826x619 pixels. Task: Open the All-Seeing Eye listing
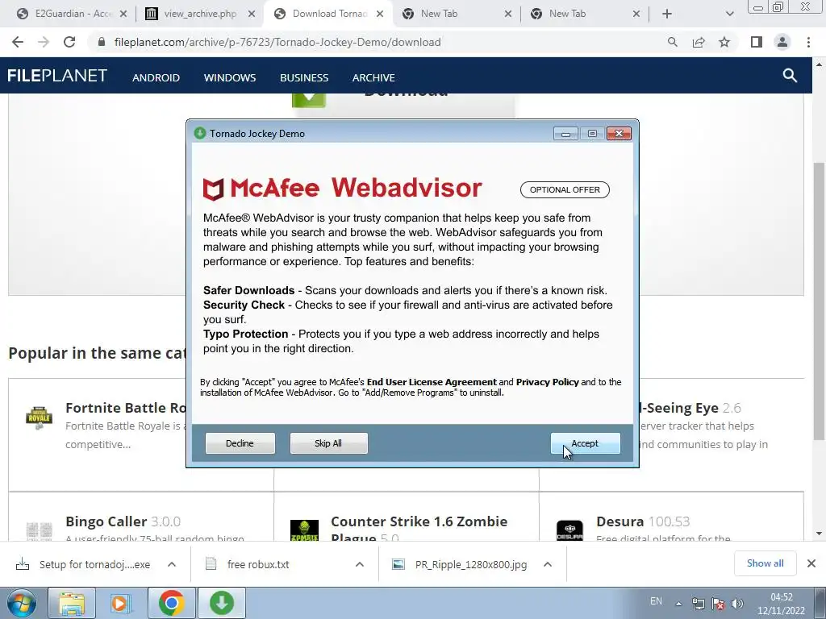(678, 408)
